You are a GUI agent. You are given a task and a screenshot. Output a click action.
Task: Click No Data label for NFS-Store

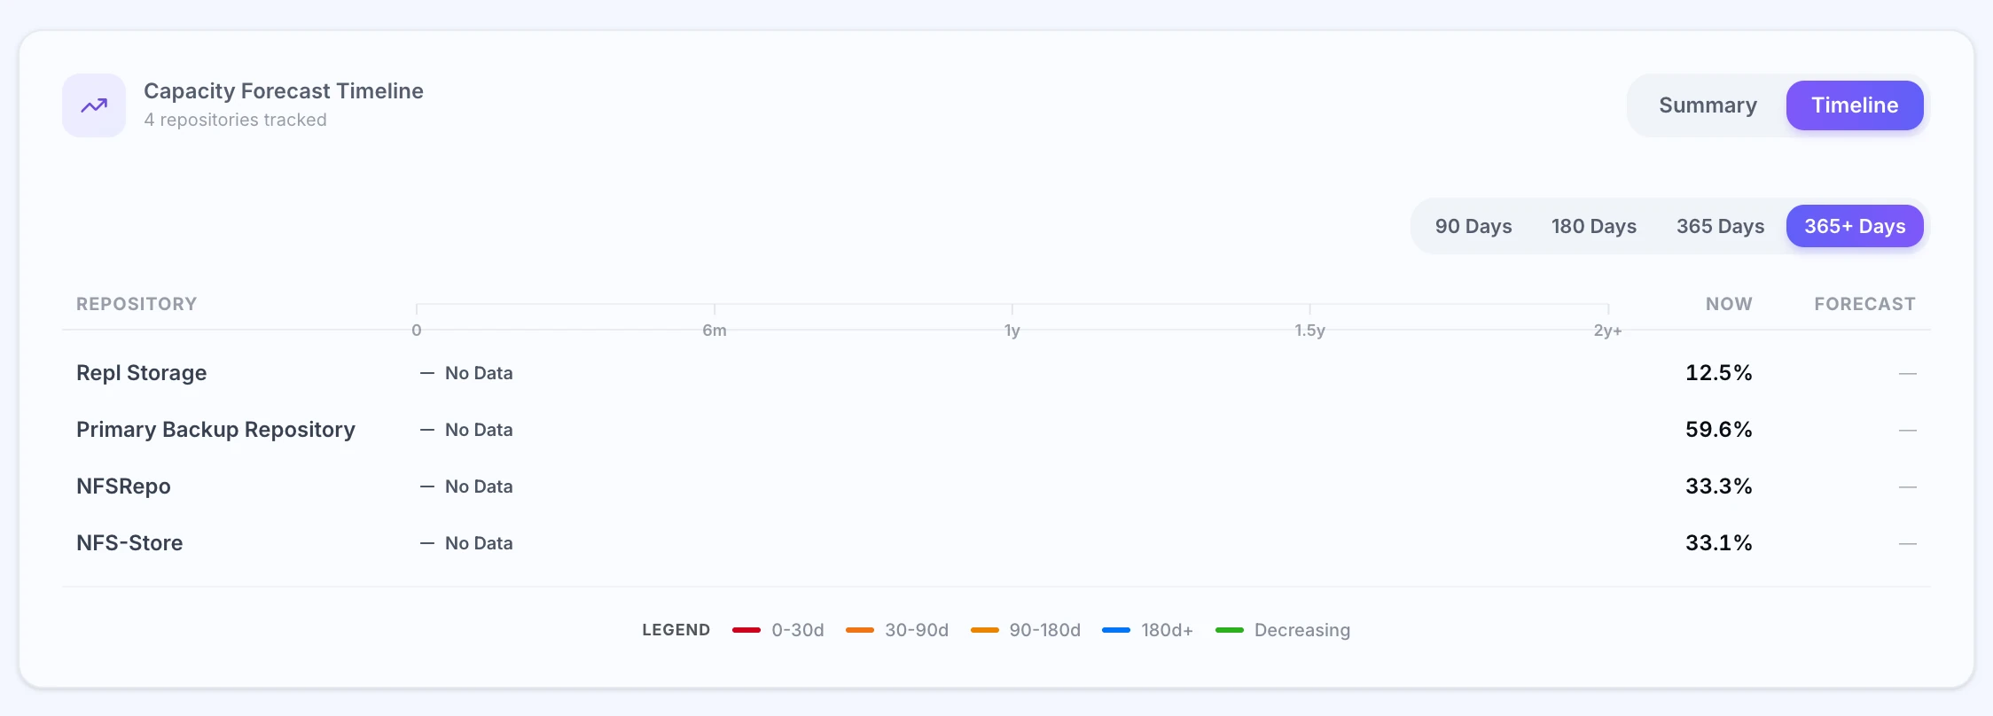pos(479,543)
